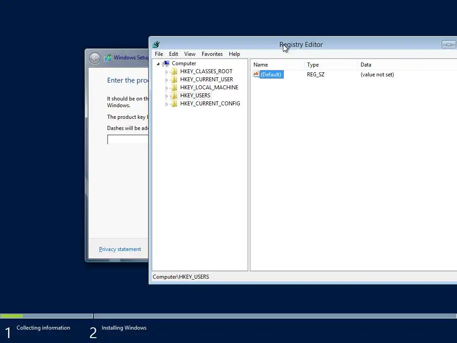Image resolution: width=457 pixels, height=343 pixels.
Task: Click the HKEY_LOCAL_MACHINE folder icon
Action: point(174,88)
